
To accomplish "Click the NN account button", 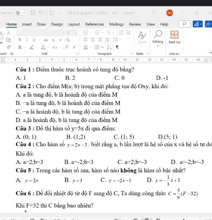I will [169, 13].
